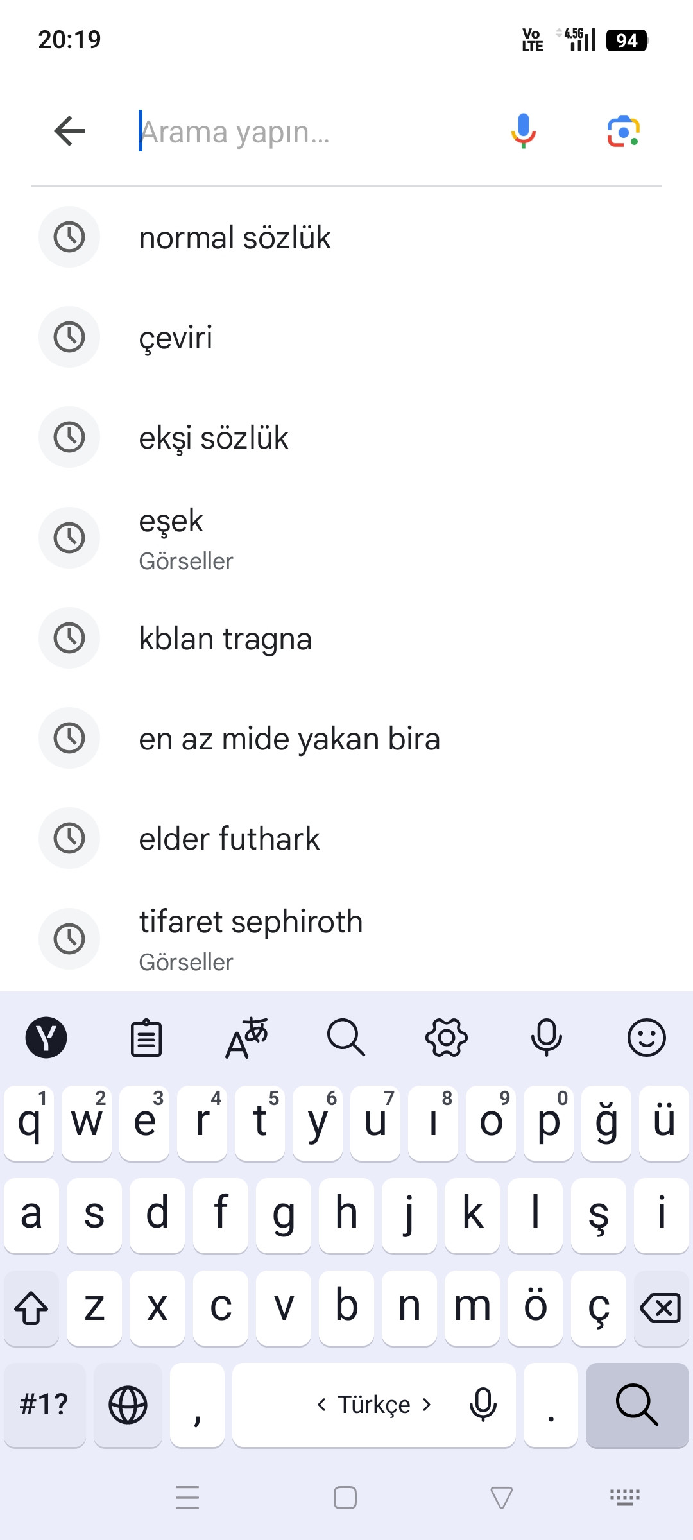
Task: Select the "ekşi sözlük" recent search
Action: click(214, 438)
